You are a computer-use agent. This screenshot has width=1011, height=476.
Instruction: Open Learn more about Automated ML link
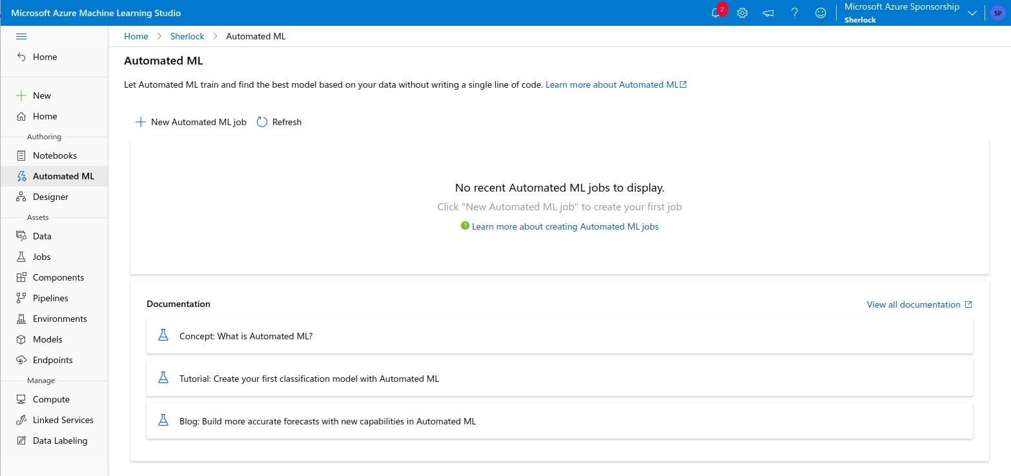(616, 84)
